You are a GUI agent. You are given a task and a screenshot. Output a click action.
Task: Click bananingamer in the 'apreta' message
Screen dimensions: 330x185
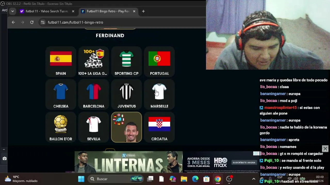pyautogui.click(x=273, y=140)
